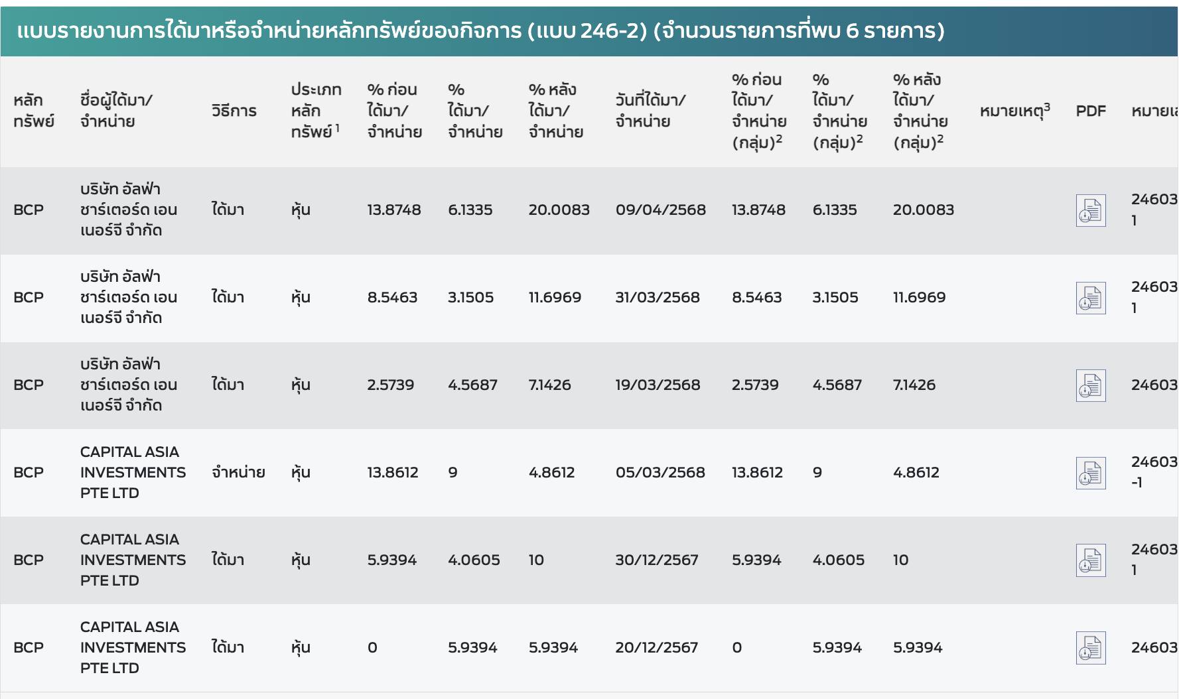This screenshot has height=699, width=1181.
Task: Open PDF for the 31/03/2568 report
Action: point(1090,298)
